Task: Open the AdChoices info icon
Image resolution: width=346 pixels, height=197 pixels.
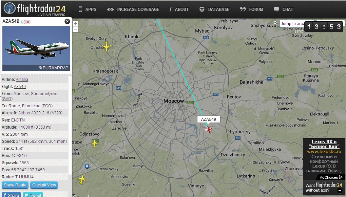Action: [x=341, y=177]
